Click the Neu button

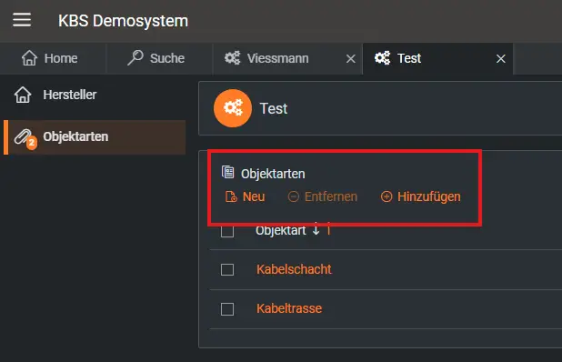[246, 196]
